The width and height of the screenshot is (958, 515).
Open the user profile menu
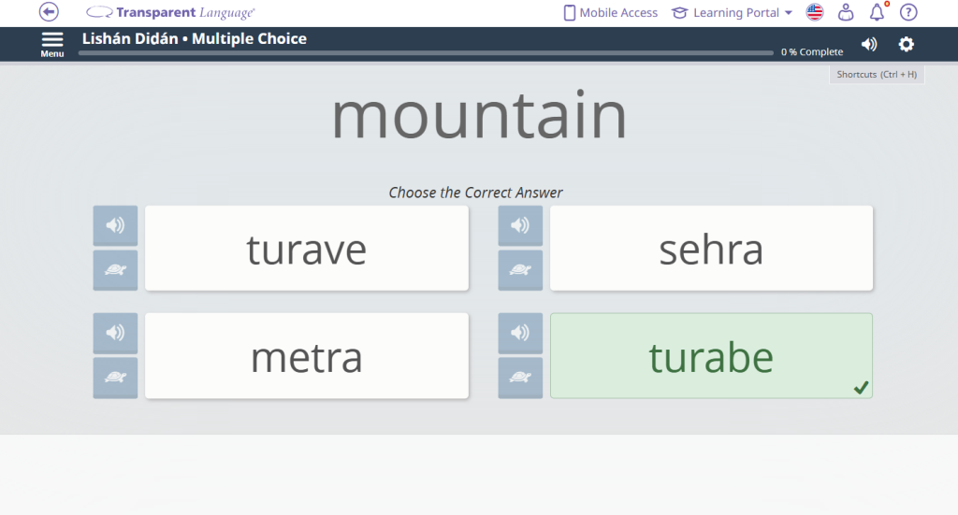coord(846,12)
